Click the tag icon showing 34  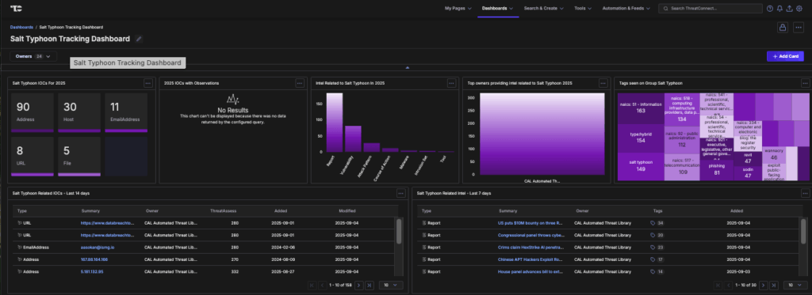(x=653, y=223)
